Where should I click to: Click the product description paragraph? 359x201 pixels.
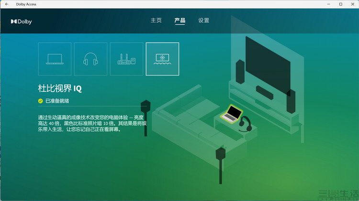coord(85,123)
